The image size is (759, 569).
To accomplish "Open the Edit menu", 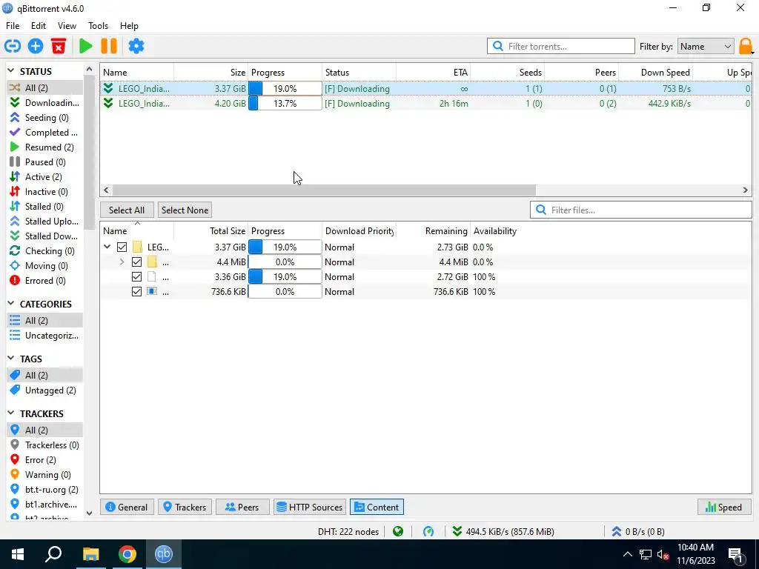I will coord(39,26).
